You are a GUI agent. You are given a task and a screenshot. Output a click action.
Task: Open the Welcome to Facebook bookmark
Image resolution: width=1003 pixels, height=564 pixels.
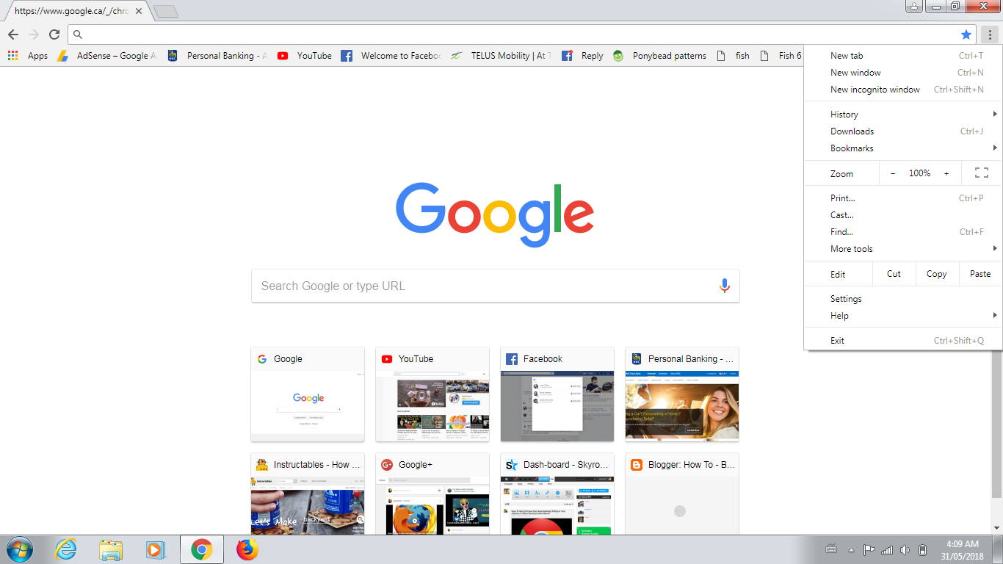point(391,56)
